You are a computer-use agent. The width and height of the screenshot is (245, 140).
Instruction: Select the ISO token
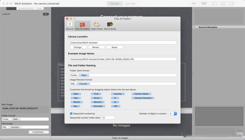115,106
